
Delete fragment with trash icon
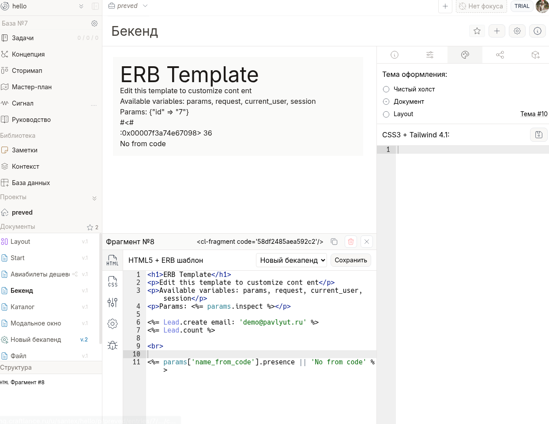[x=351, y=242]
